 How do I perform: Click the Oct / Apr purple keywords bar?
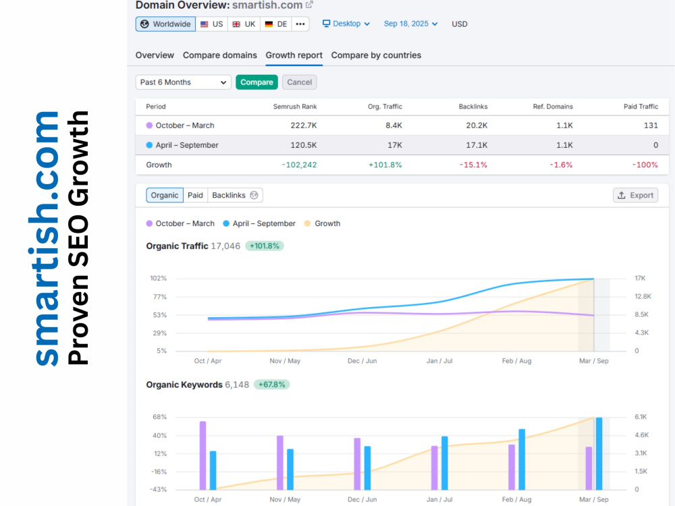click(202, 455)
